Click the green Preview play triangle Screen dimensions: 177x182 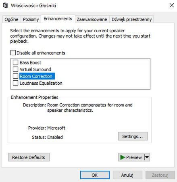[123, 157]
